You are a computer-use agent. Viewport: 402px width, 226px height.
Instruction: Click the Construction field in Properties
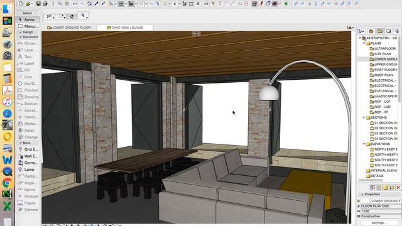click(381, 217)
